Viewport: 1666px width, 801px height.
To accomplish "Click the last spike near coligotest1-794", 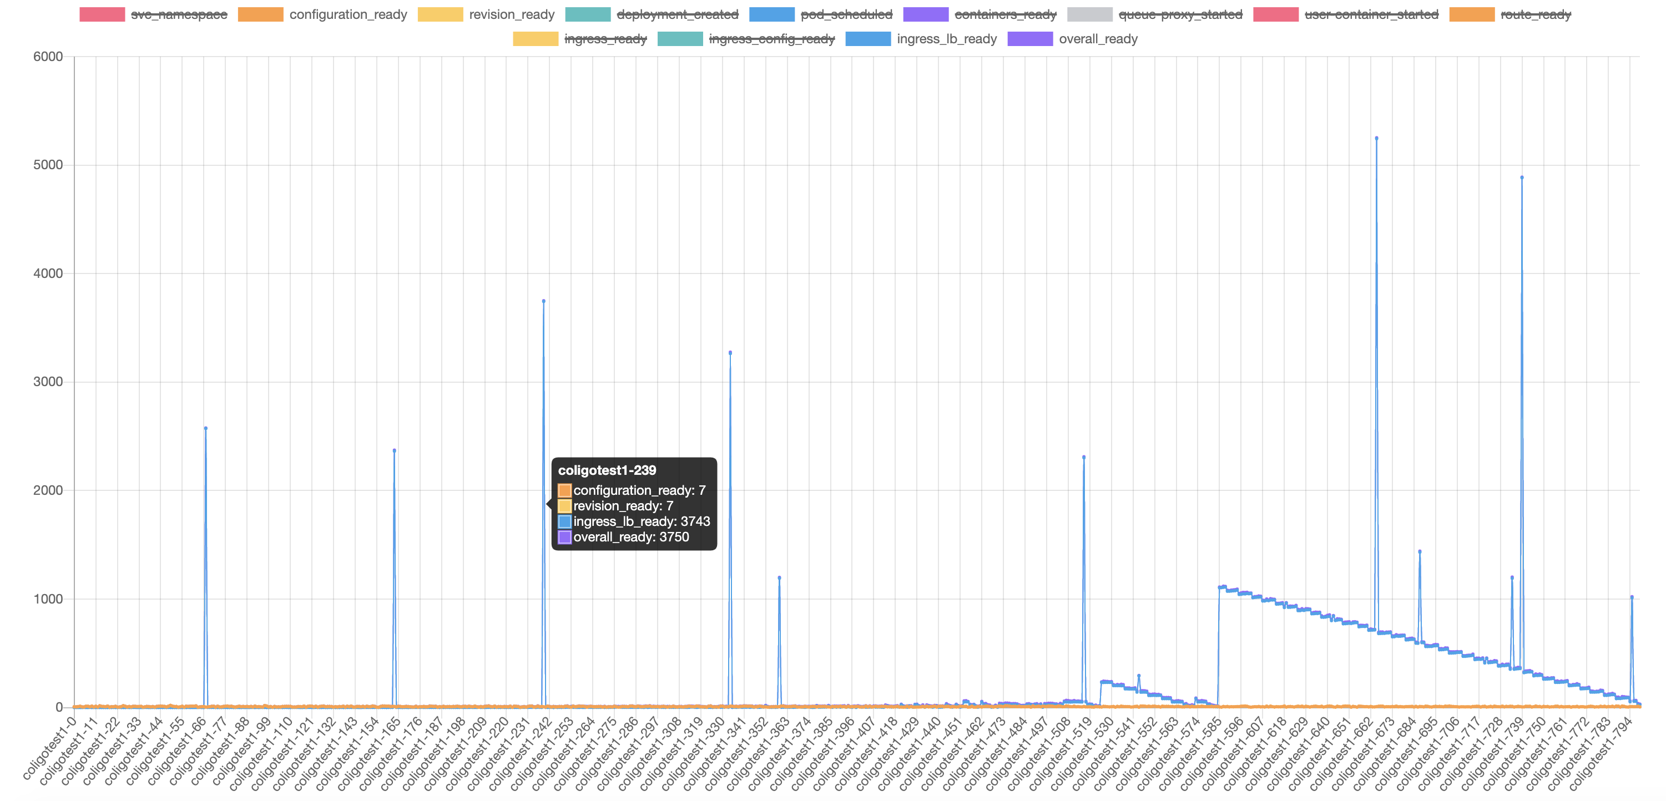I will click(1632, 597).
